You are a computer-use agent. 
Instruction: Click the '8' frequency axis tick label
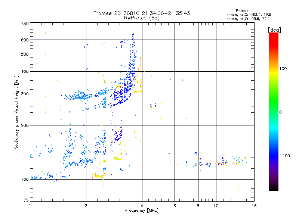[x=198, y=206]
